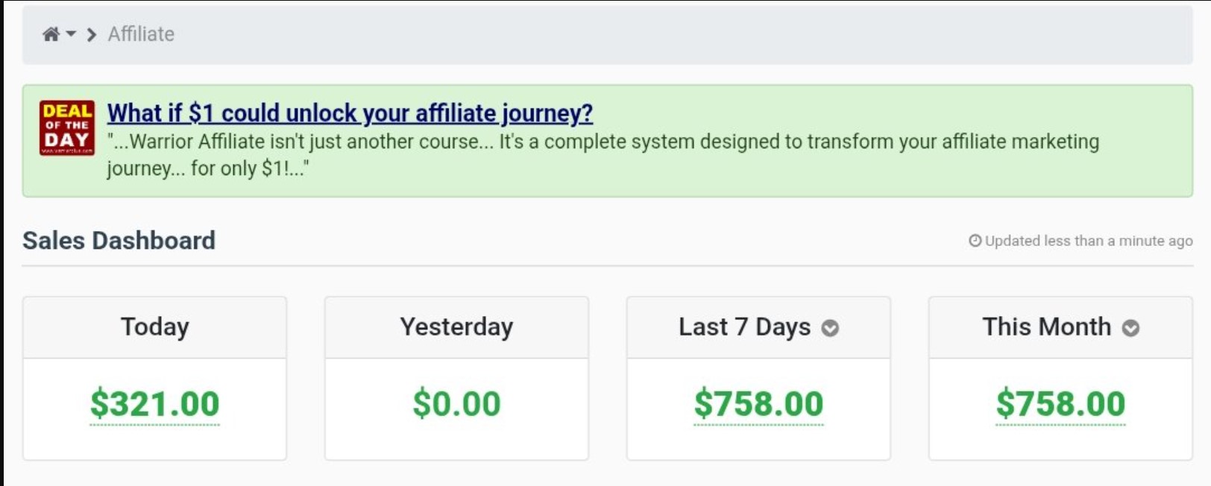Click the Warrior Affiliate description quote
The height and width of the screenshot is (486, 1211).
click(603, 154)
